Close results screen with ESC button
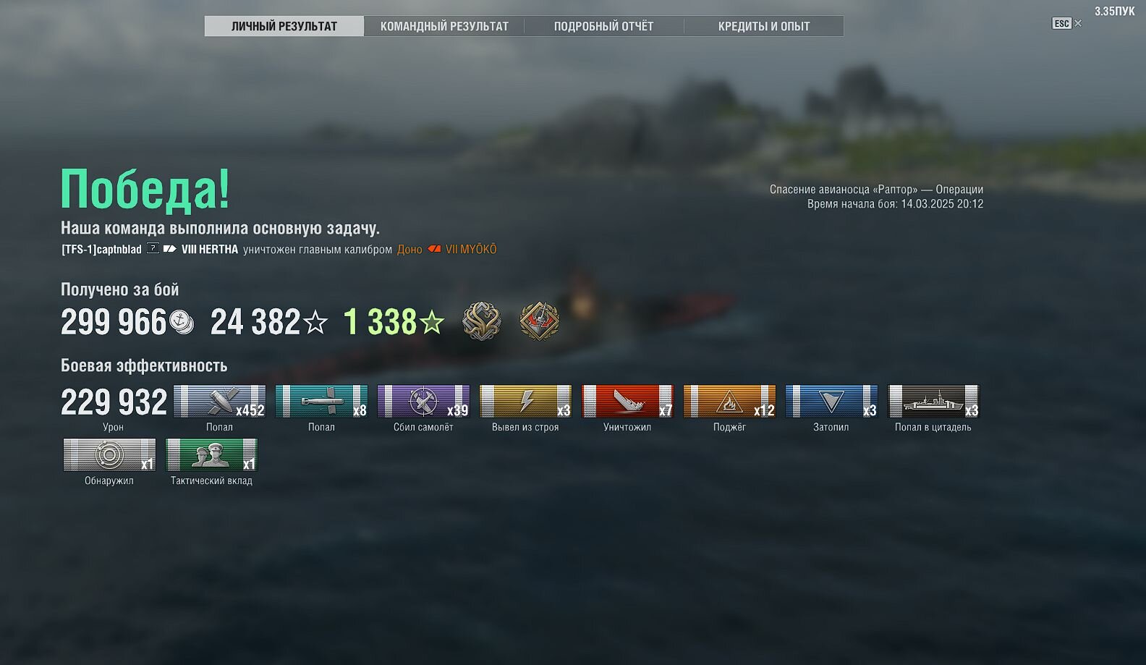Viewport: 1146px width, 665px height. [1066, 23]
